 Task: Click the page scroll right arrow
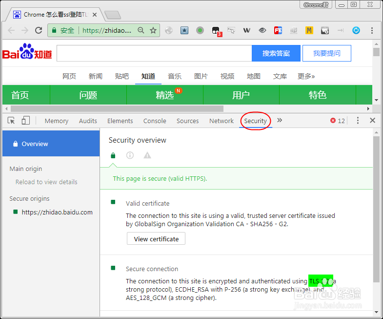(368, 108)
